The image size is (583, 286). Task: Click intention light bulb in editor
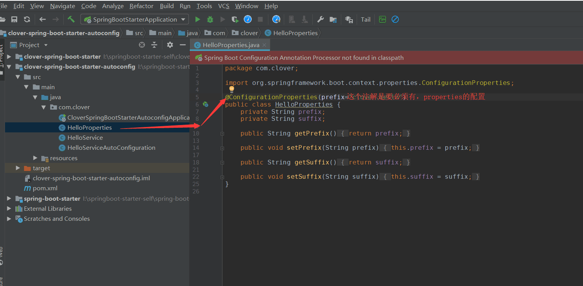(x=232, y=90)
